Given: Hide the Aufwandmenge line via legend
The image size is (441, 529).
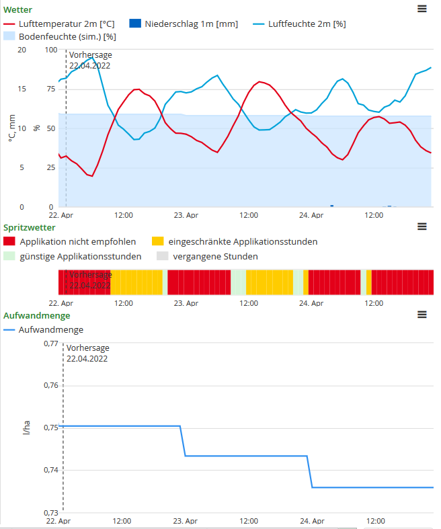Looking at the screenshot, I should point(50,330).
